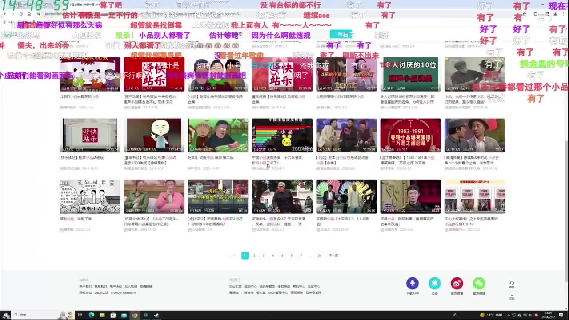Viewport: 569px width, 320px height.
Task: Jump to last page 24
Action: point(319,256)
